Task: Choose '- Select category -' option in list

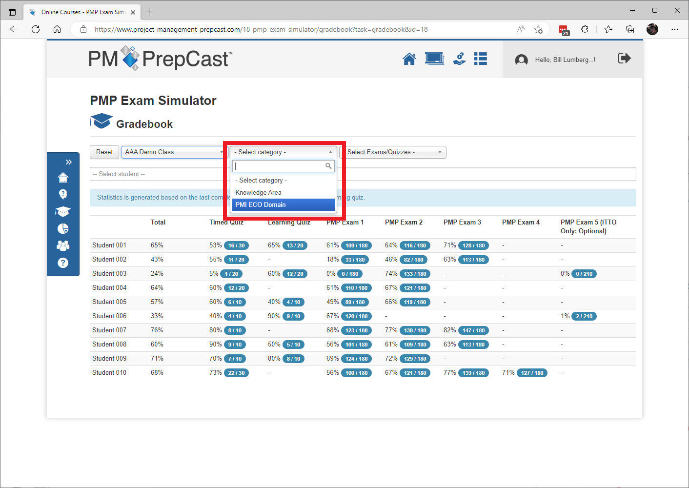Action: pyautogui.click(x=283, y=181)
